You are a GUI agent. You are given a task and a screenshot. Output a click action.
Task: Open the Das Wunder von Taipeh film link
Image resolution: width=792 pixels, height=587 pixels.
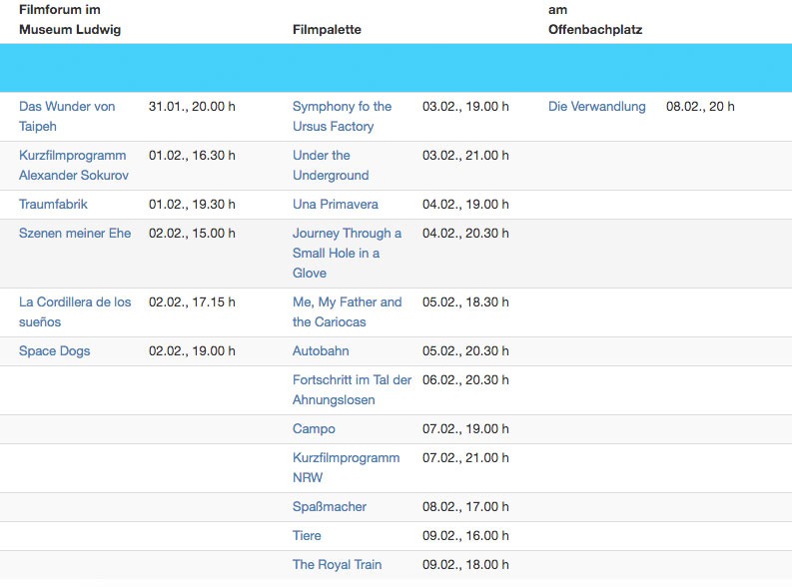point(67,116)
